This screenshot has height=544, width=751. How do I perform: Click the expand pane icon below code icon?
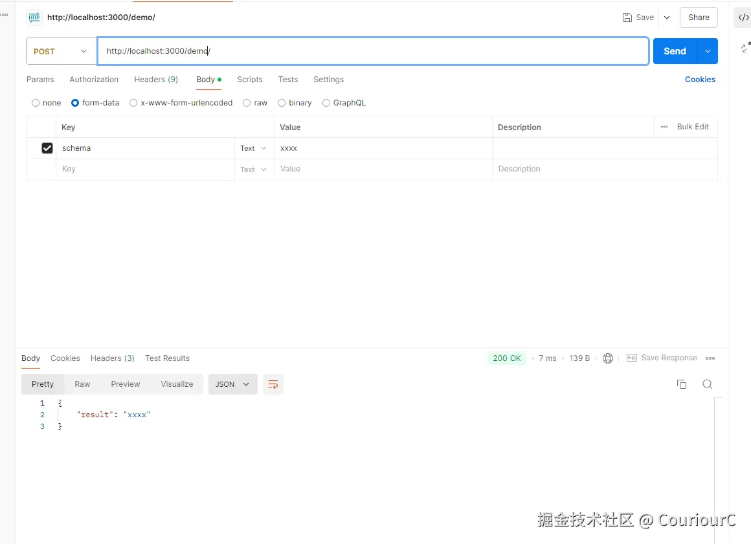click(x=744, y=48)
